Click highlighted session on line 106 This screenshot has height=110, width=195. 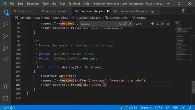[x=66, y=80]
